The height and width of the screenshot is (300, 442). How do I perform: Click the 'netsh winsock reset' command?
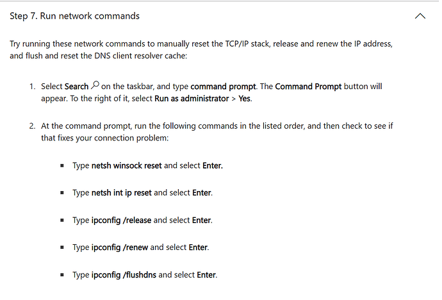(127, 165)
